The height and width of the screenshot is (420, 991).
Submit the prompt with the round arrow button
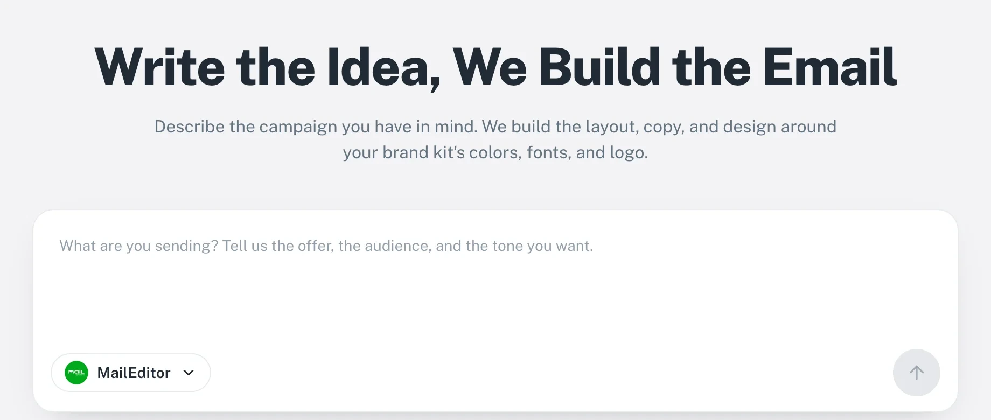point(917,373)
